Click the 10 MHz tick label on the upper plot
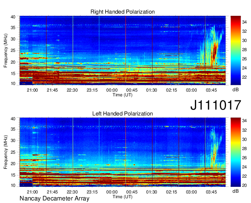Screen dimensions: 251x203 click(13, 83)
